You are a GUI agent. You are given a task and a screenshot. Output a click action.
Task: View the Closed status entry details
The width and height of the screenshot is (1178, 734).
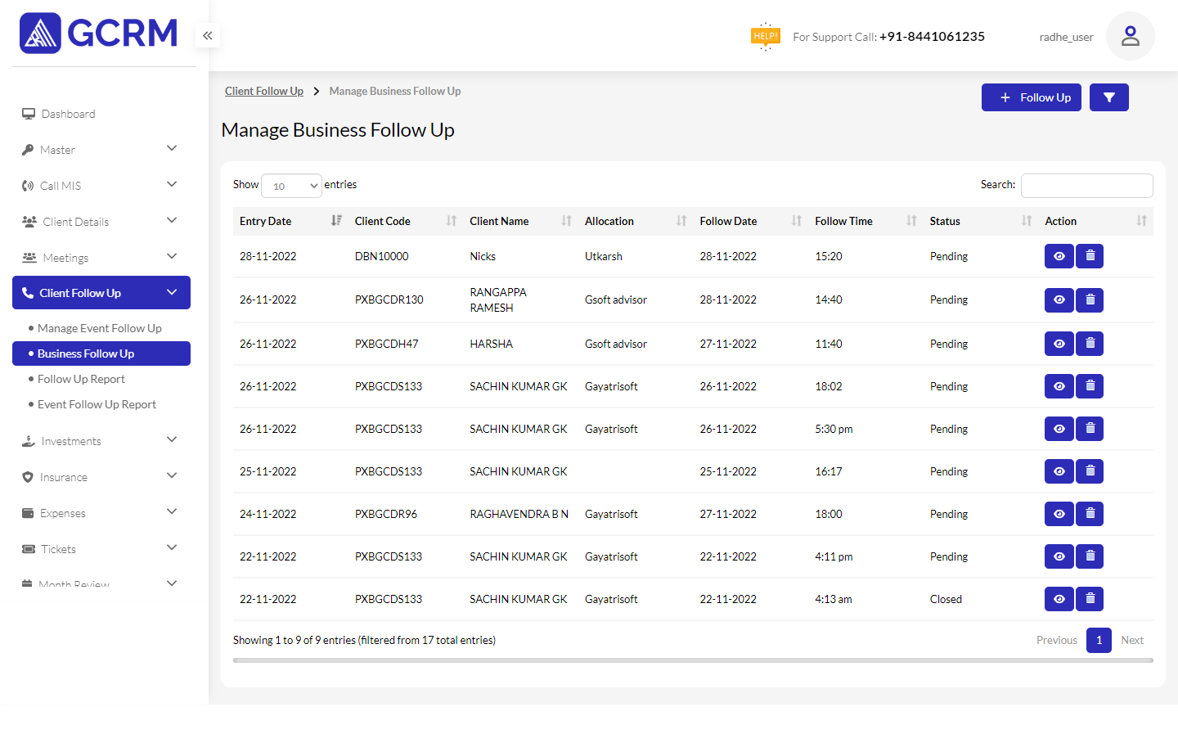1059,599
